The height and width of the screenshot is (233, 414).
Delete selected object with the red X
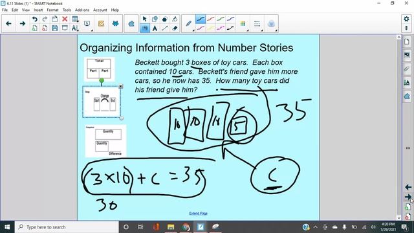tap(65, 19)
